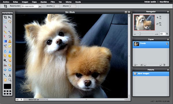Select the Burn hand tool
Screen dimensions: 173x104
pos(10,60)
